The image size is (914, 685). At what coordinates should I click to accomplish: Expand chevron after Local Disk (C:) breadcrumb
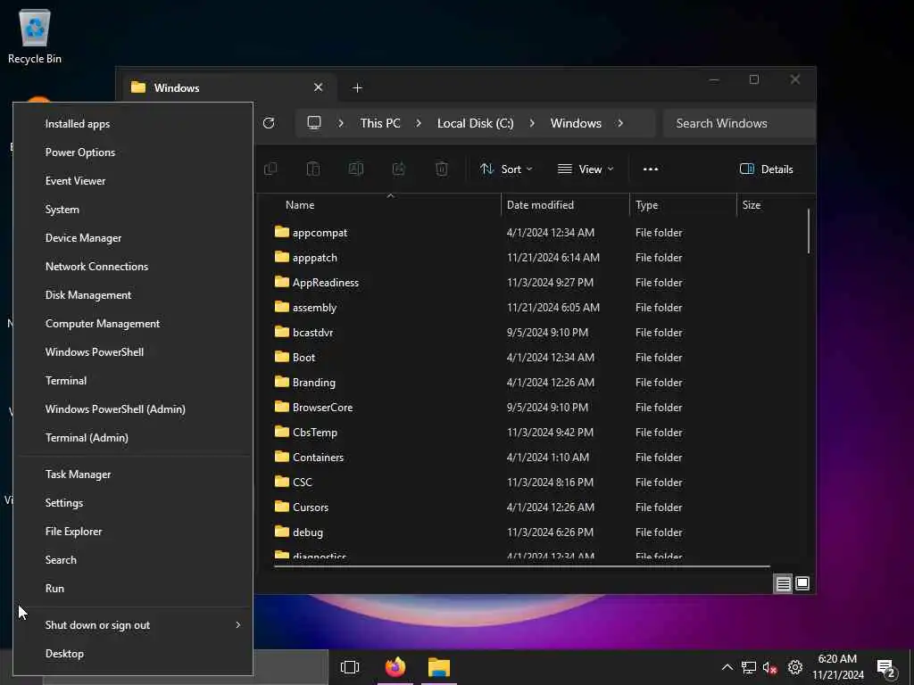click(x=532, y=123)
